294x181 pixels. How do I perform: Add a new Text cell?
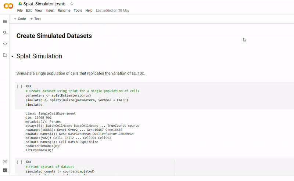click(x=35, y=19)
